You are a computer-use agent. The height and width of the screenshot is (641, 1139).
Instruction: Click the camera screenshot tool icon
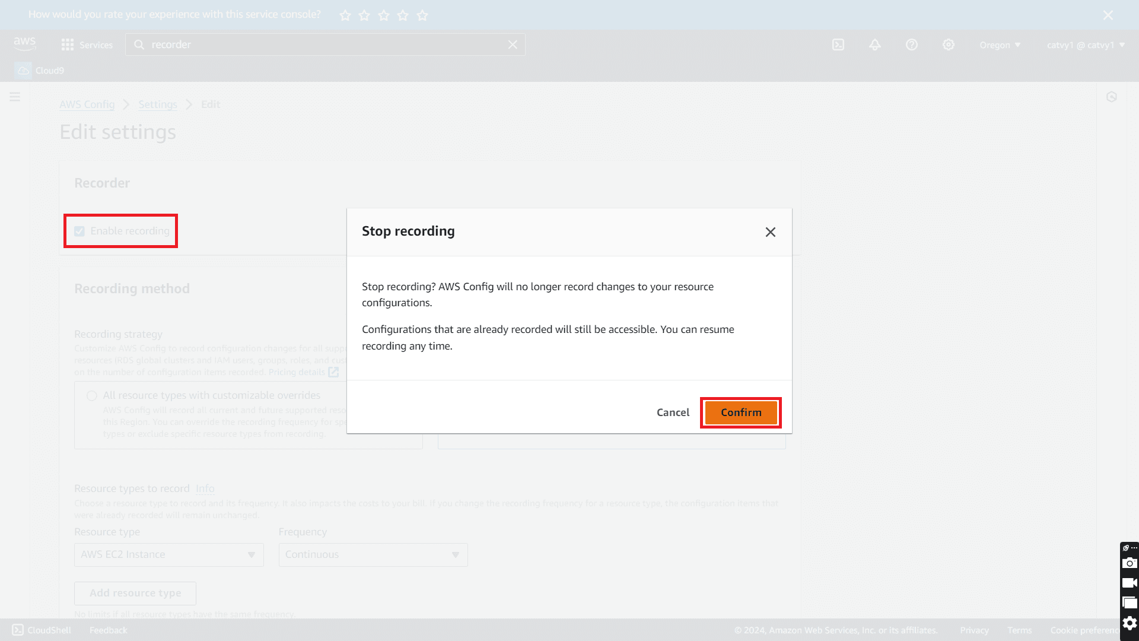coord(1130,563)
